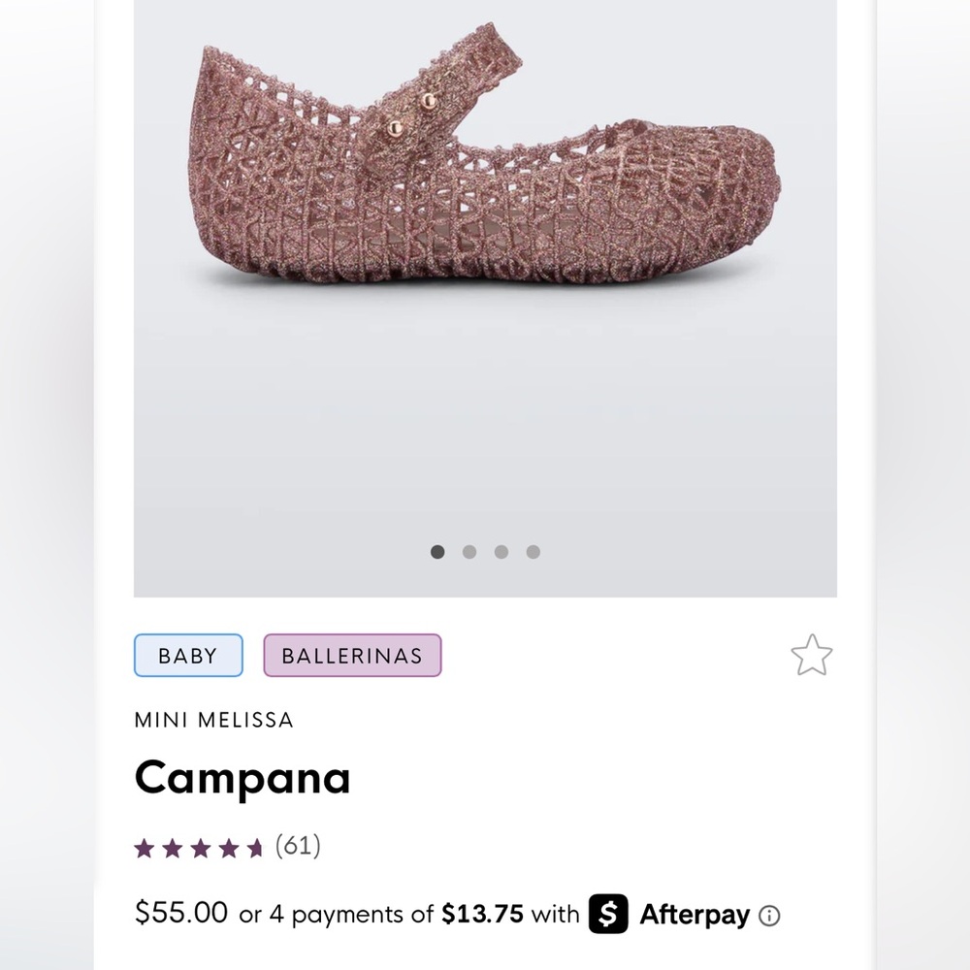
Task: Click the first filled rating star
Action: point(144,847)
